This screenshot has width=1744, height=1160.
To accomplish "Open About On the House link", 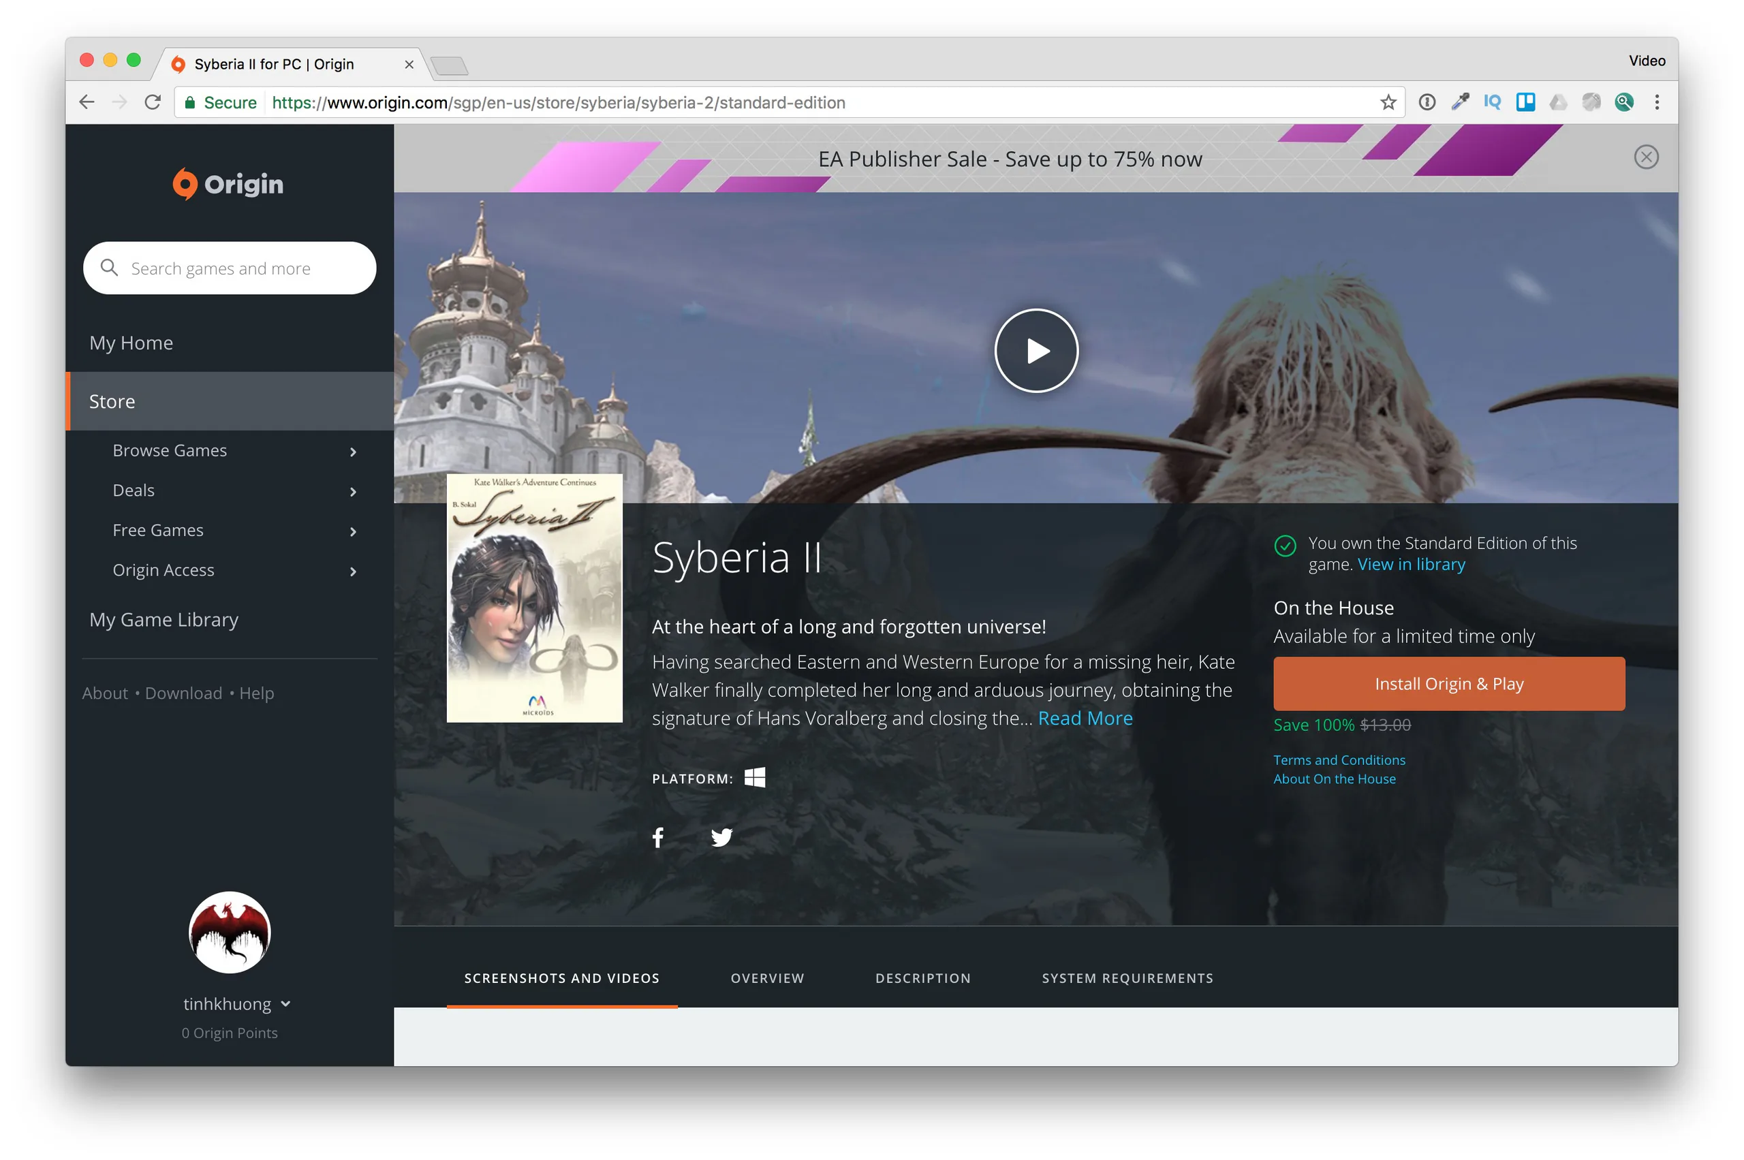I will point(1334,779).
